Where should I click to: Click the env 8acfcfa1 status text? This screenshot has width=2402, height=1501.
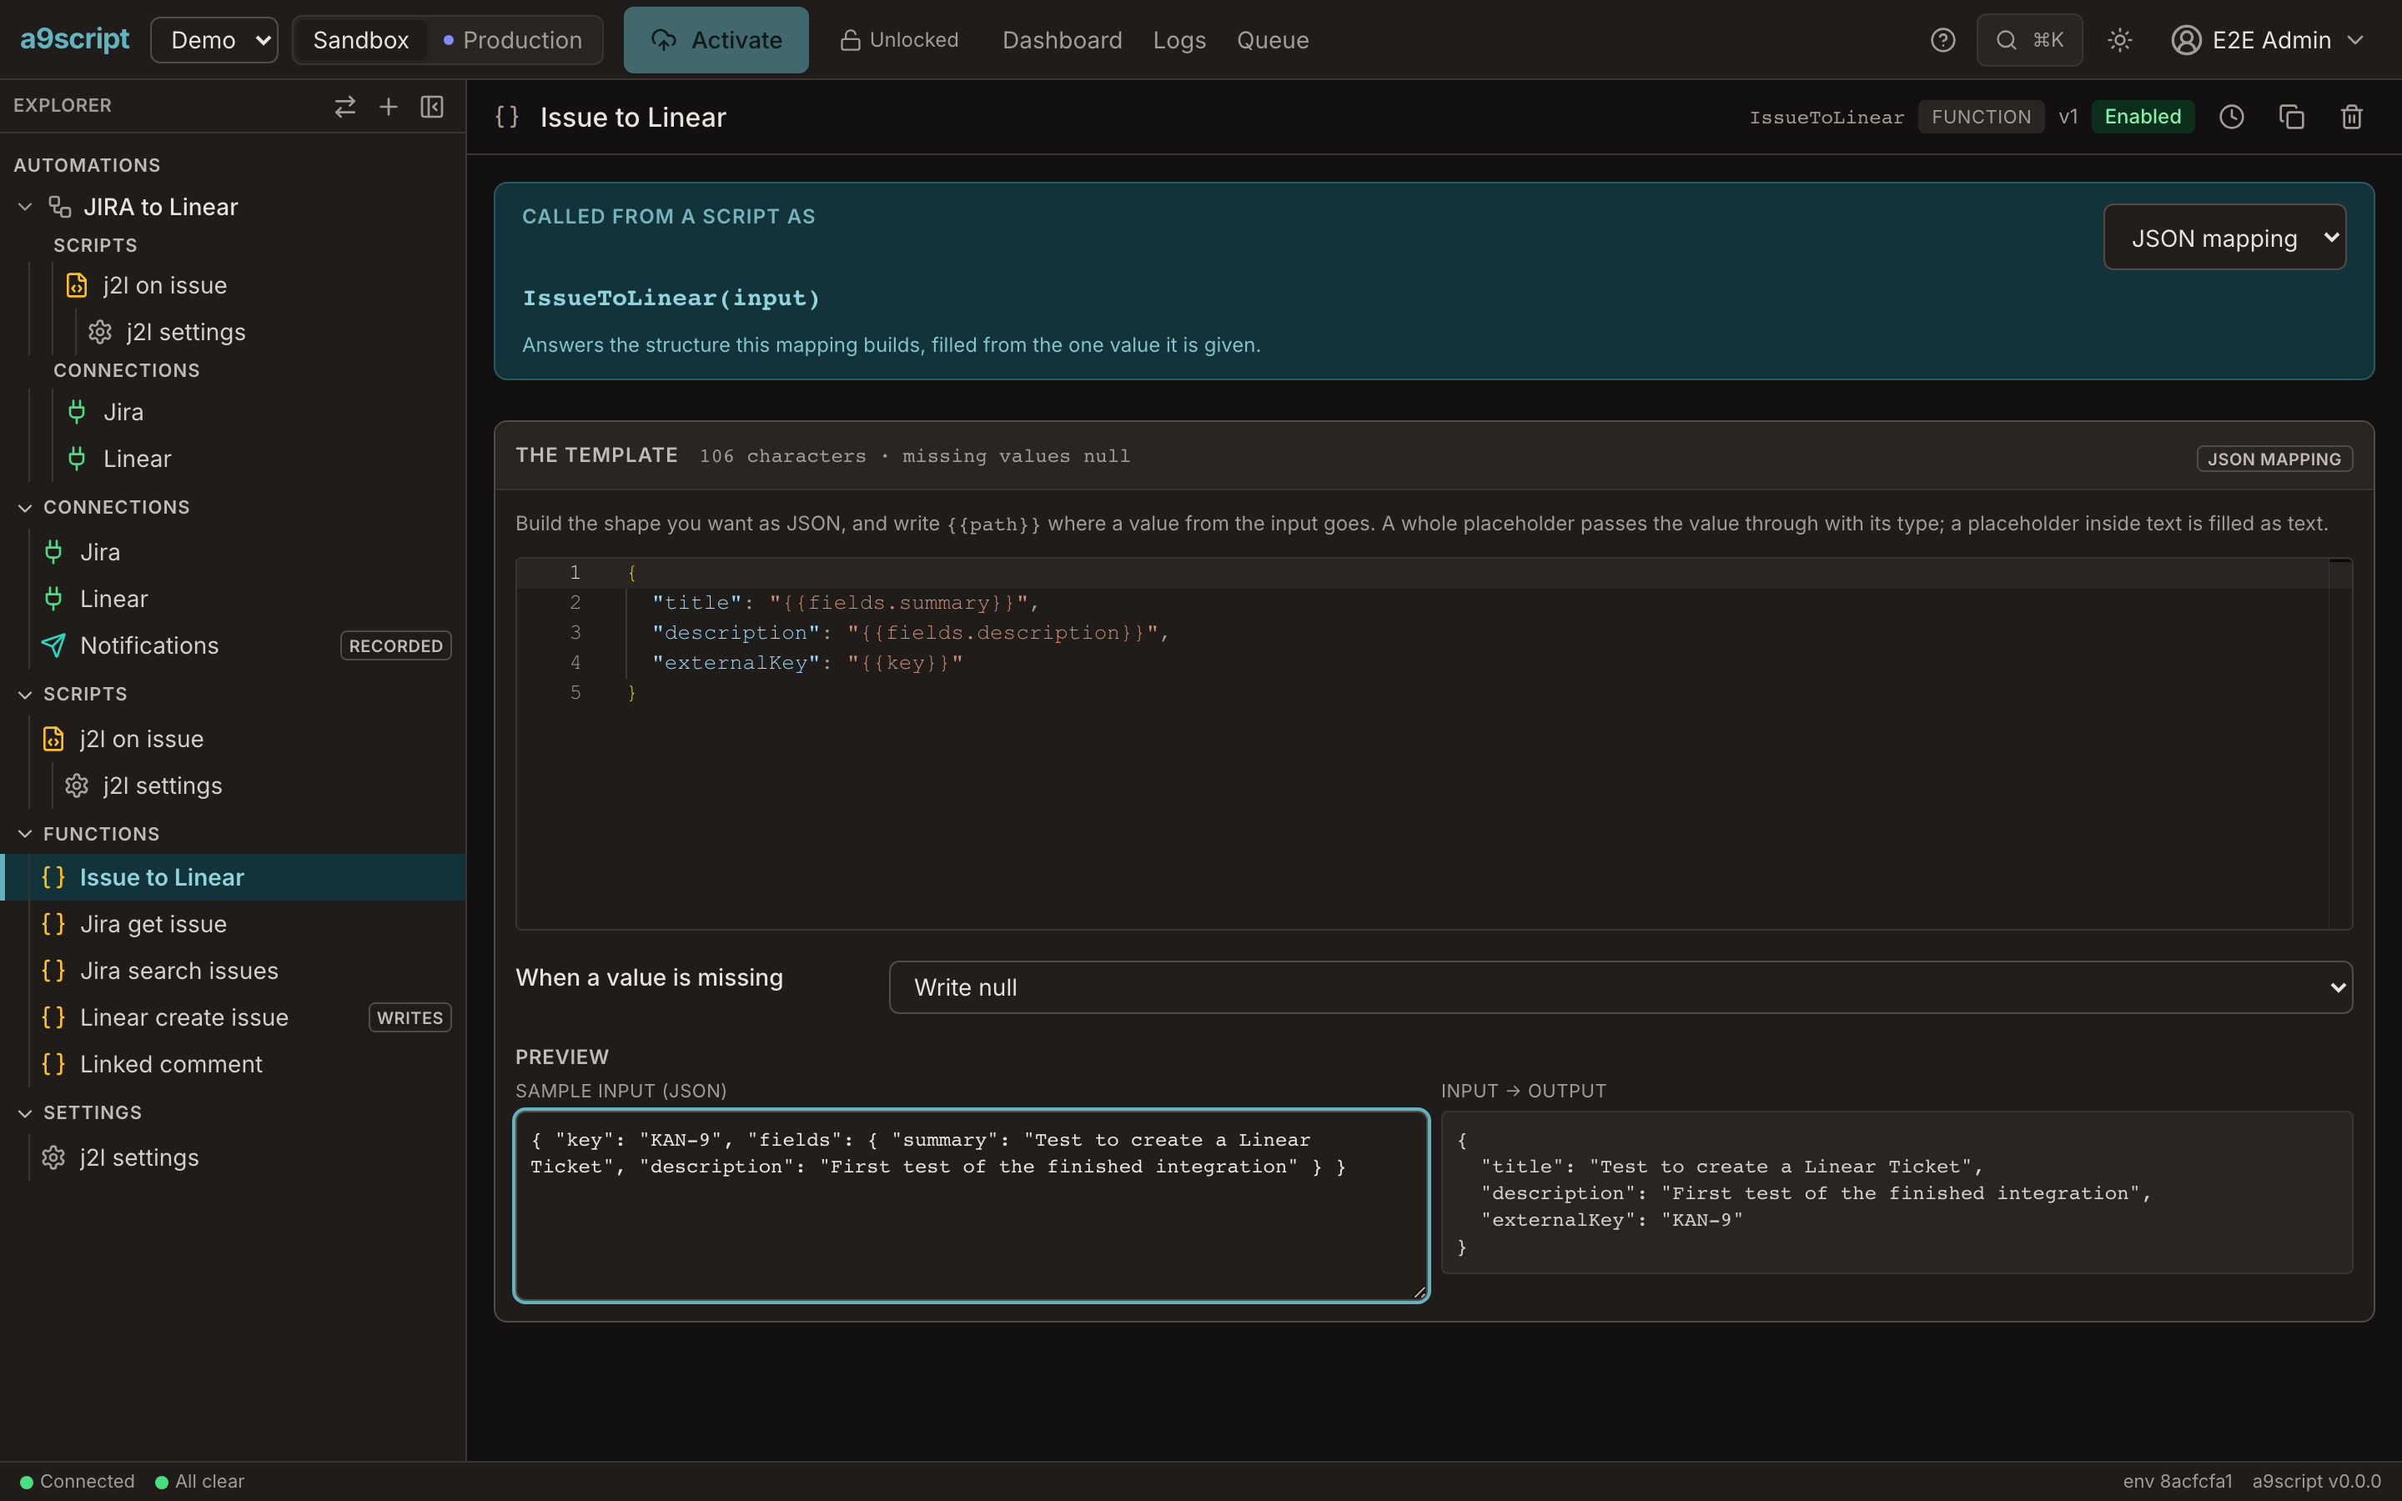(x=2177, y=1481)
